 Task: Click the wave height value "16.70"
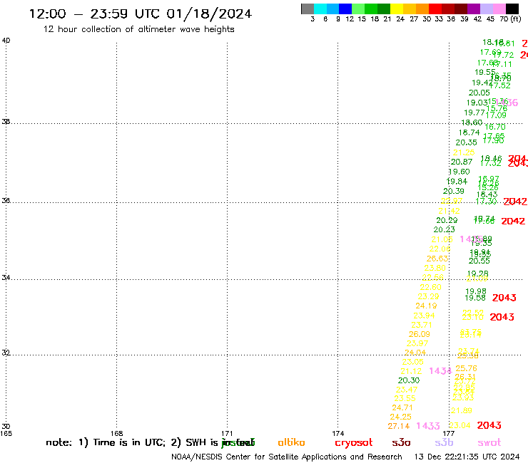[x=495, y=127]
